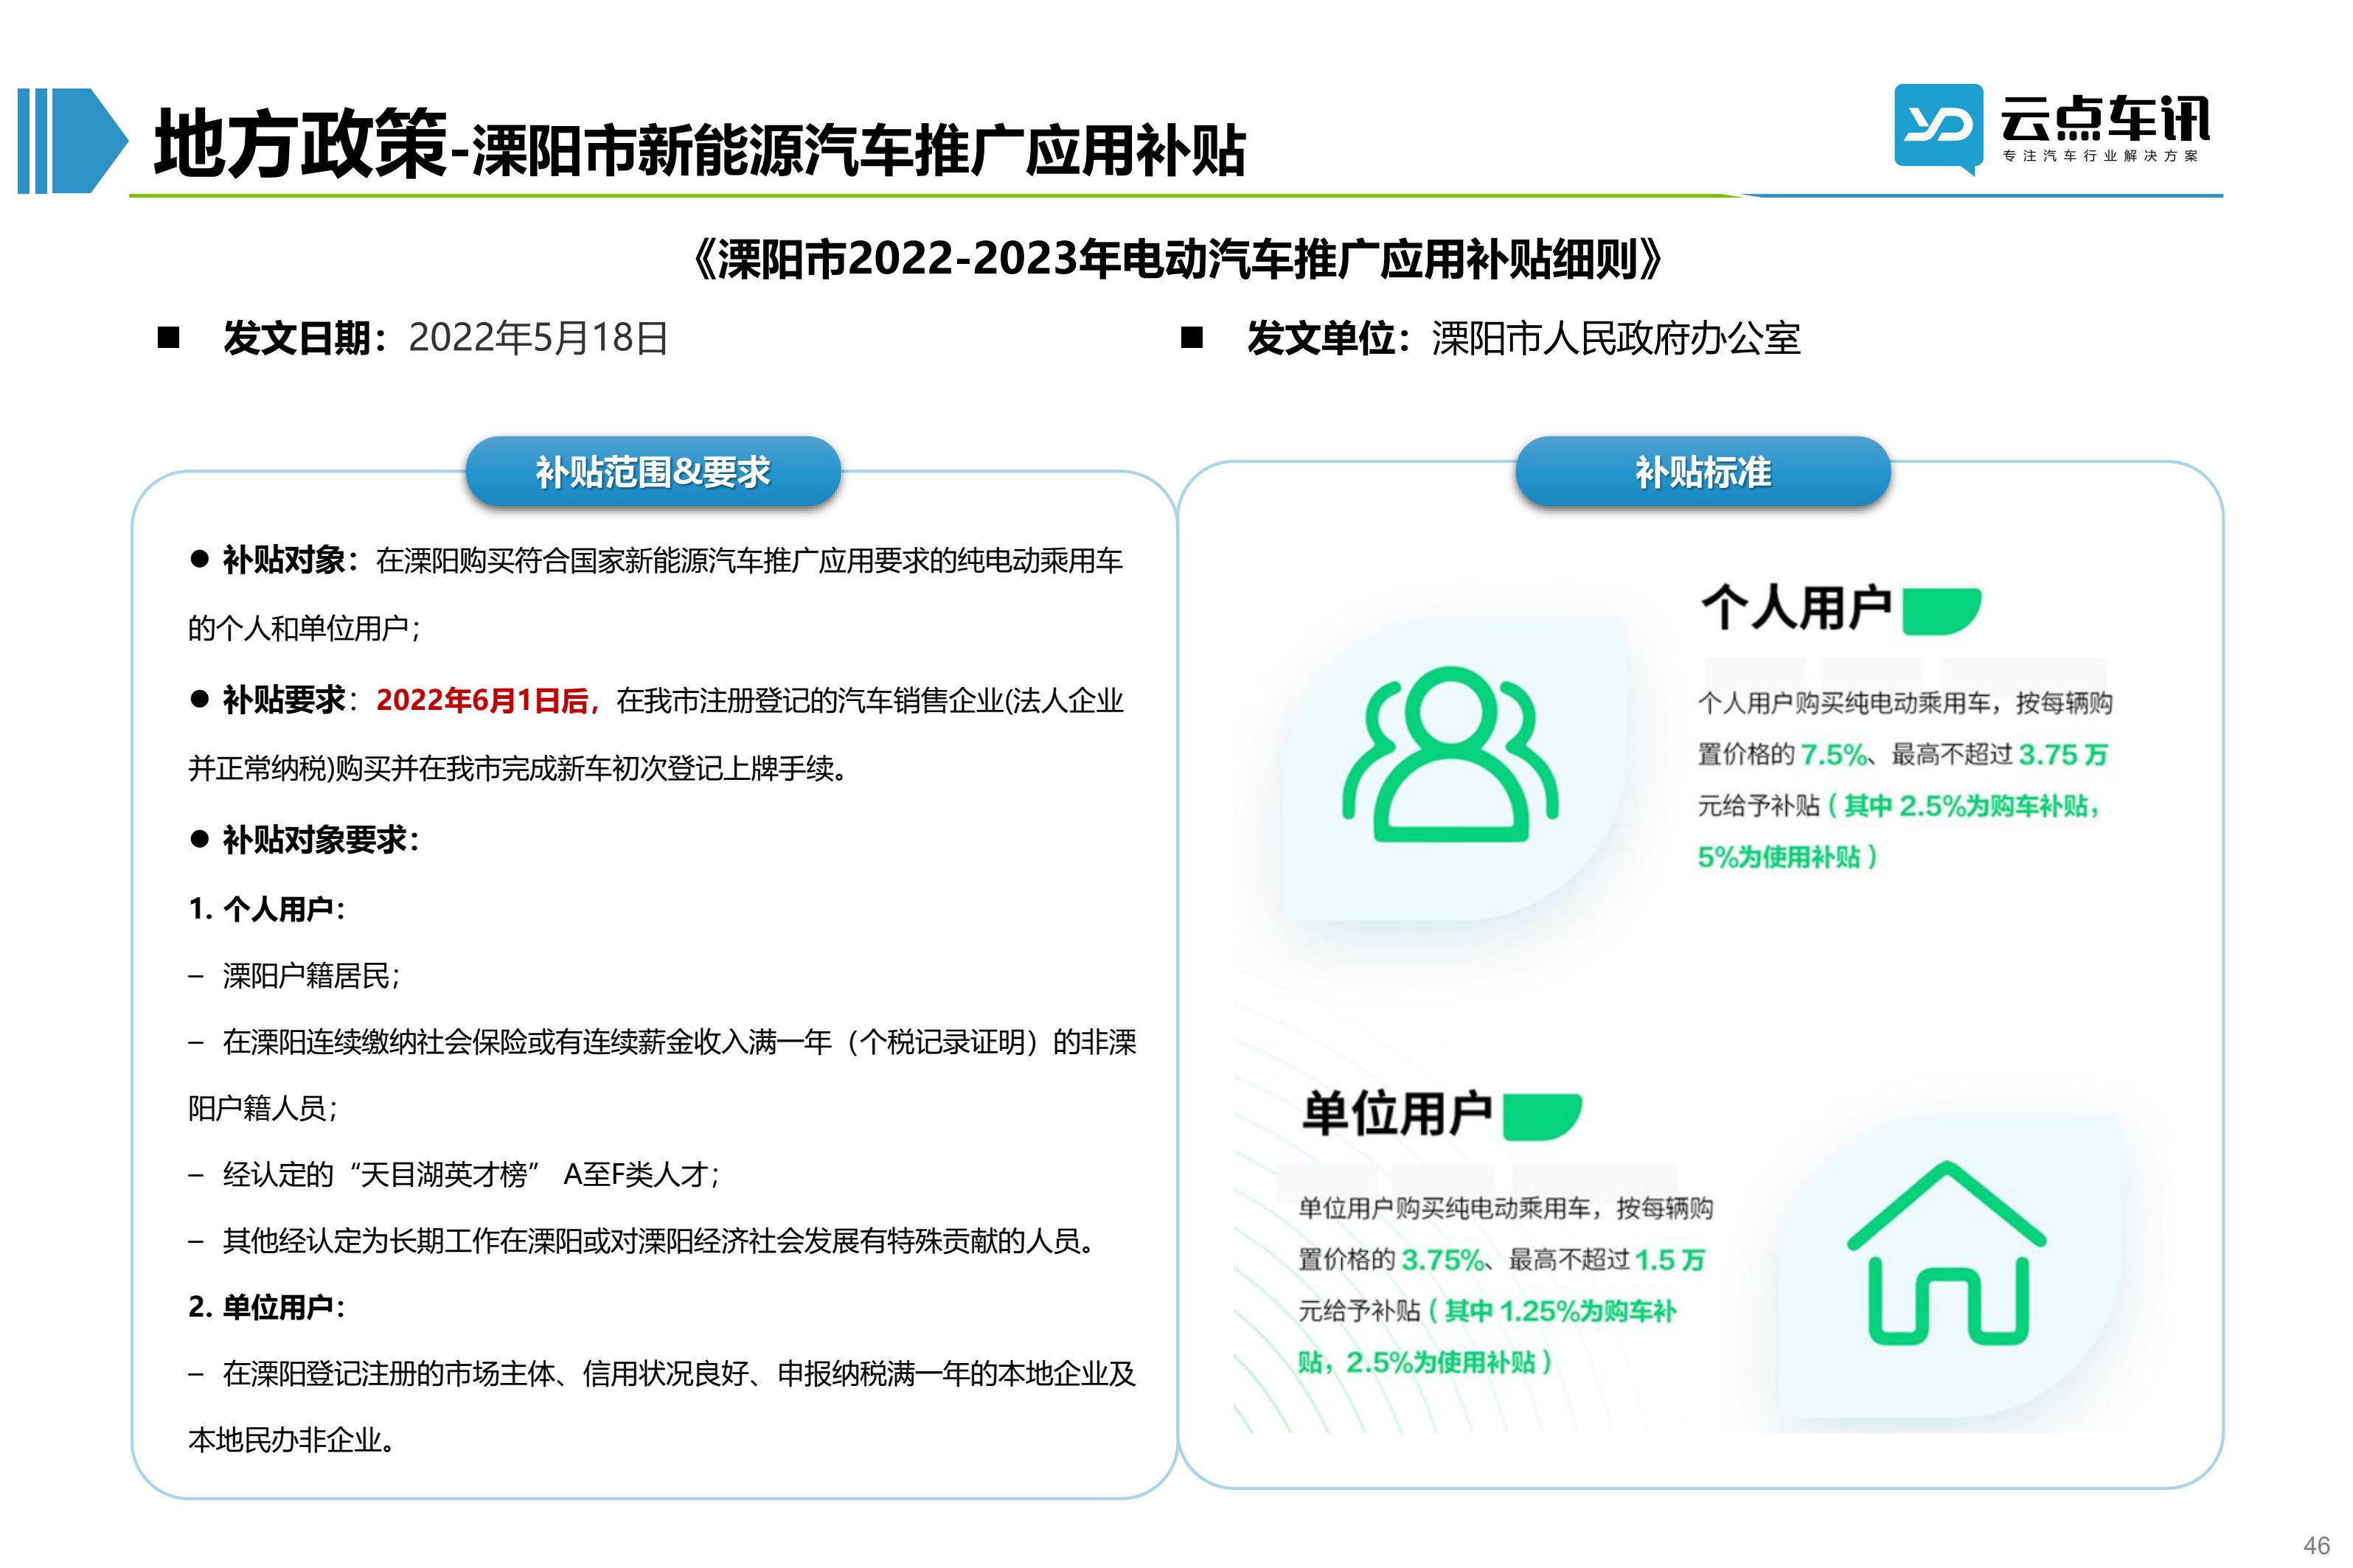This screenshot has width=2353, height=1568.
Task: Click the black square bullet before 发文日期
Action: [168, 337]
